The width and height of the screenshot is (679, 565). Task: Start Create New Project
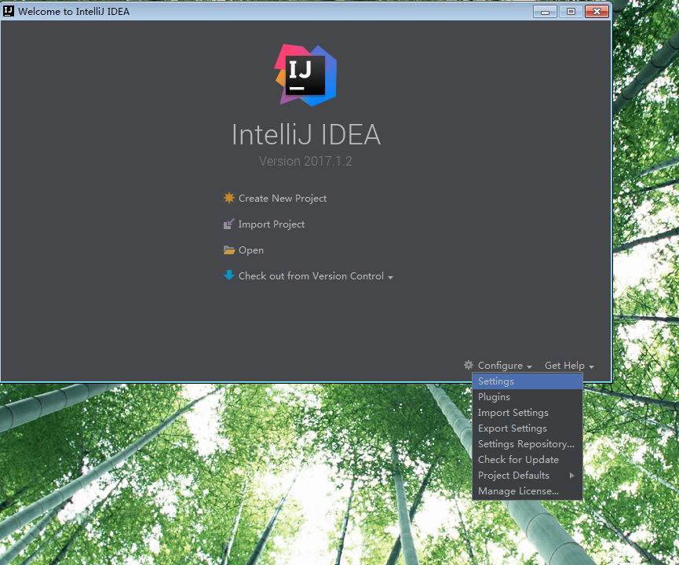point(283,199)
